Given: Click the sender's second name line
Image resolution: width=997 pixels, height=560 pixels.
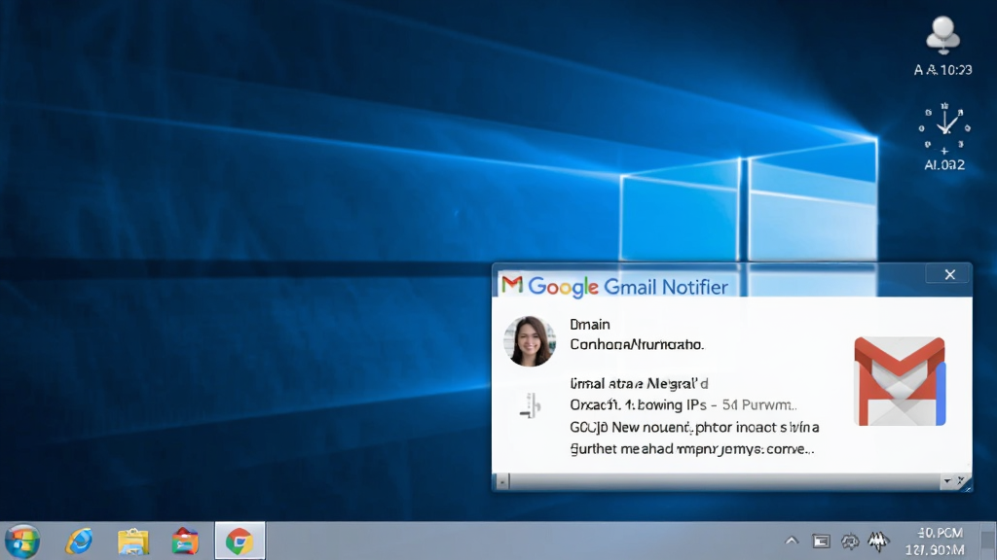Looking at the screenshot, I should click(x=637, y=345).
